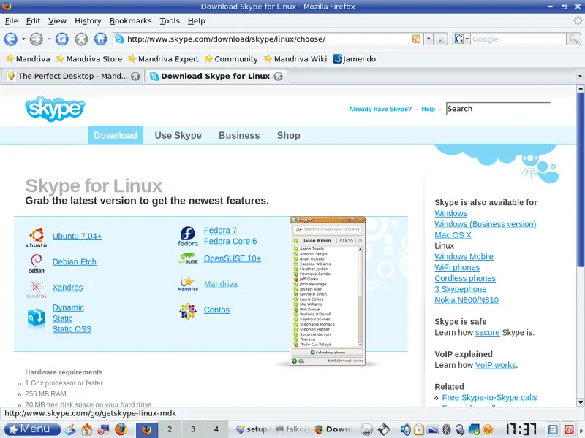Click the Fedora Core 6 link
Screen dimensions: 585x438
click(230, 242)
